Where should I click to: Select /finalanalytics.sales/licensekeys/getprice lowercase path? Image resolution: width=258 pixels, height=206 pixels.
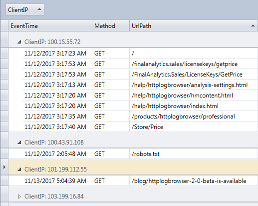click(x=194, y=64)
